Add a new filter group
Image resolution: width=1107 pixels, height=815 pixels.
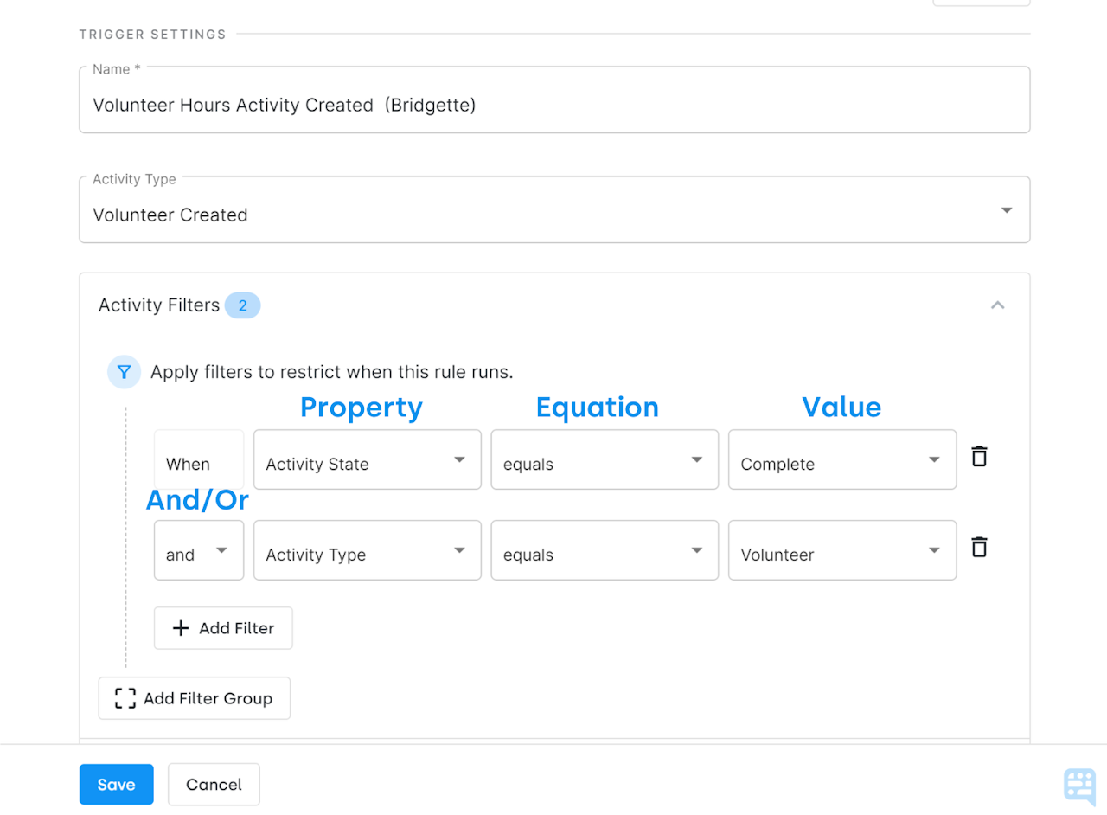(x=194, y=698)
